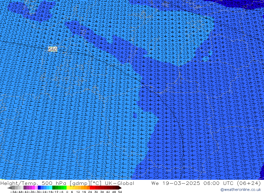The height and width of the screenshot is (193, 264).
Task: Pick the dark maroon right-arrow end of scale
Action: point(120,188)
